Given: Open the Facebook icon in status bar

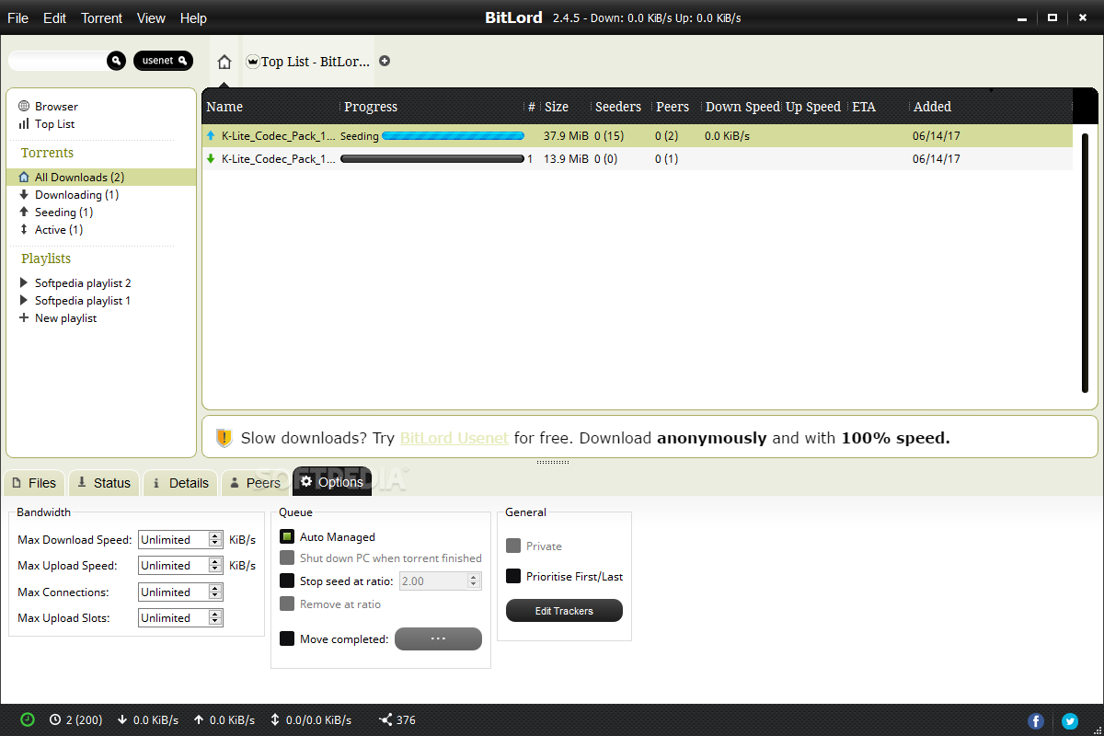Looking at the screenshot, I should (x=1036, y=721).
